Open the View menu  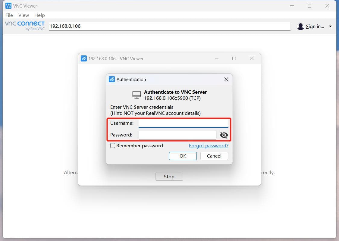[24, 15]
